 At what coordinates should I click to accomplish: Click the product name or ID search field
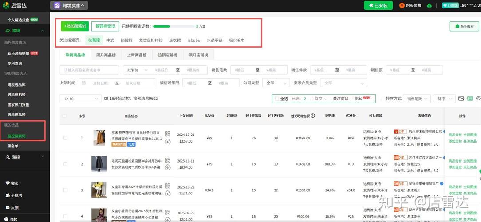coord(89,70)
